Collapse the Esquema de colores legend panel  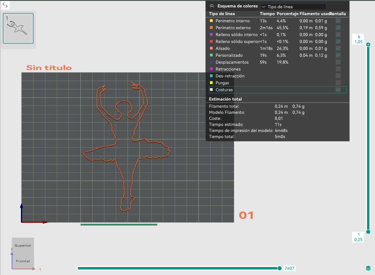(x=212, y=6)
